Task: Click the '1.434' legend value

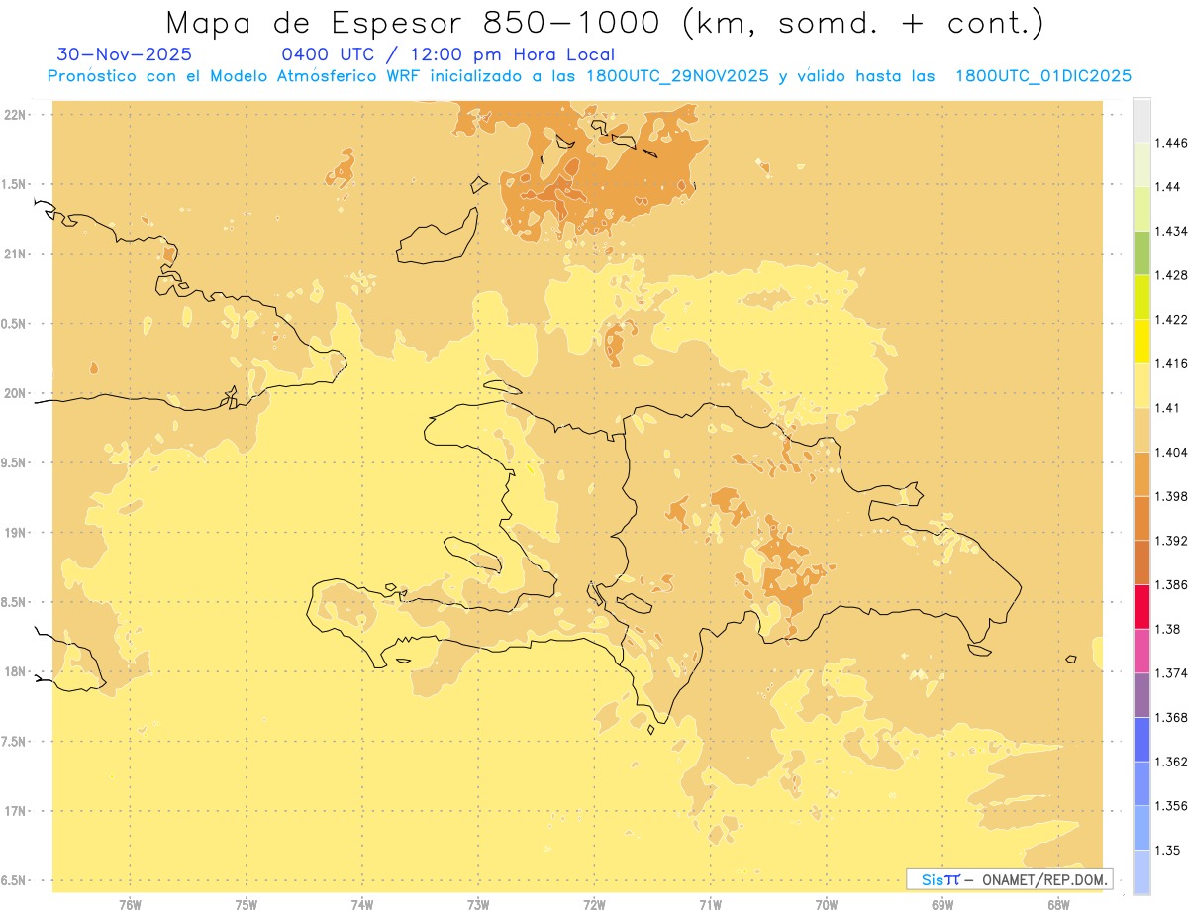Action: tap(1172, 231)
